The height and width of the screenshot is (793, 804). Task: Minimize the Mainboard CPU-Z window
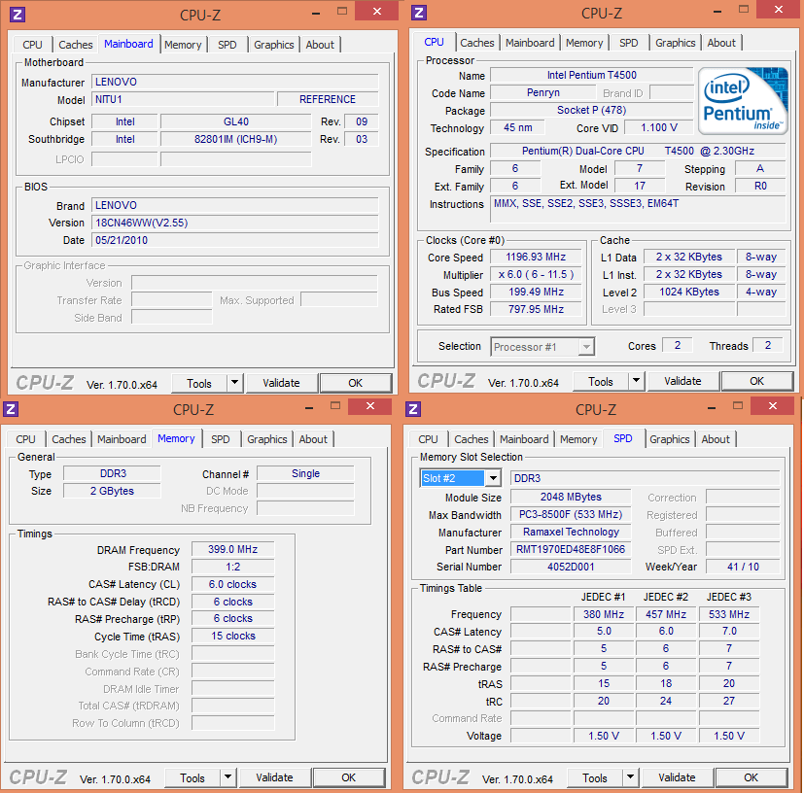[x=316, y=13]
